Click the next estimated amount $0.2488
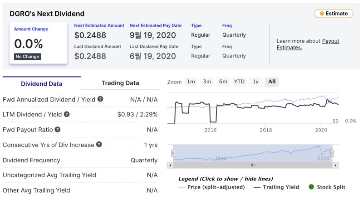This screenshot has width=363, height=199. (x=90, y=35)
